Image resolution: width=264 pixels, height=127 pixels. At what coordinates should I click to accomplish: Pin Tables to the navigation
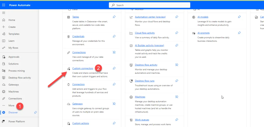coord(114,17)
